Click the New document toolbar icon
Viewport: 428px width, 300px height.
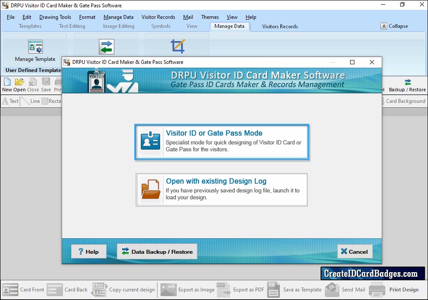click(x=7, y=82)
